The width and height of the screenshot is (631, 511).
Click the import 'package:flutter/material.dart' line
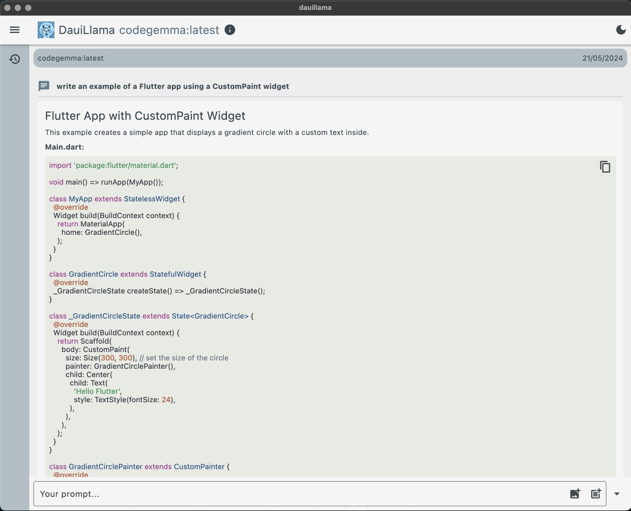(114, 165)
